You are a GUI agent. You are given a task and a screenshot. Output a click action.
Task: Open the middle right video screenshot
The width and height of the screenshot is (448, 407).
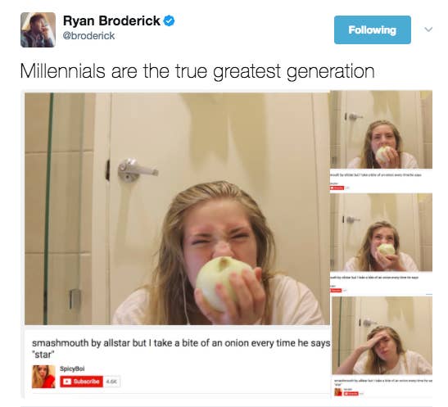click(x=381, y=233)
